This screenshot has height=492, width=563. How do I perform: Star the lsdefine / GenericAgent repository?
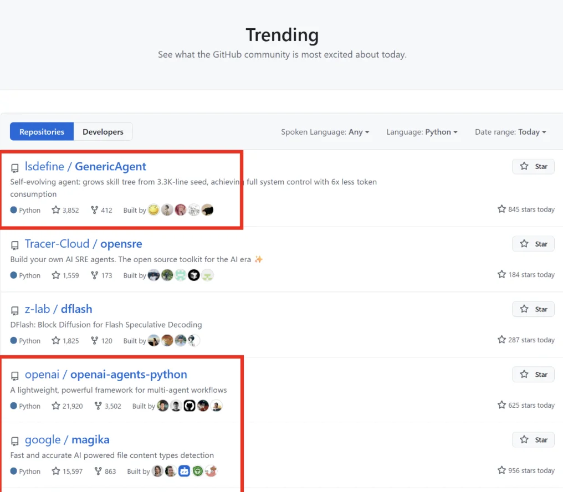(x=533, y=166)
